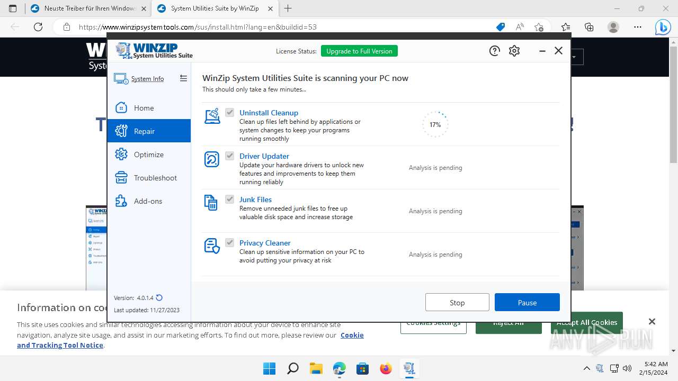Click the browser address bar URL
The width and height of the screenshot is (678, 381).
(x=198, y=27)
